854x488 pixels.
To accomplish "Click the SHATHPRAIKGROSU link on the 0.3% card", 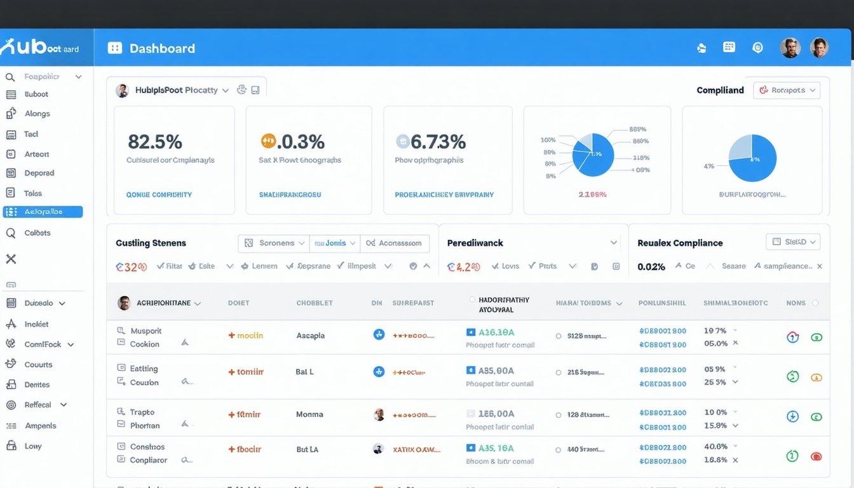I will click(288, 194).
